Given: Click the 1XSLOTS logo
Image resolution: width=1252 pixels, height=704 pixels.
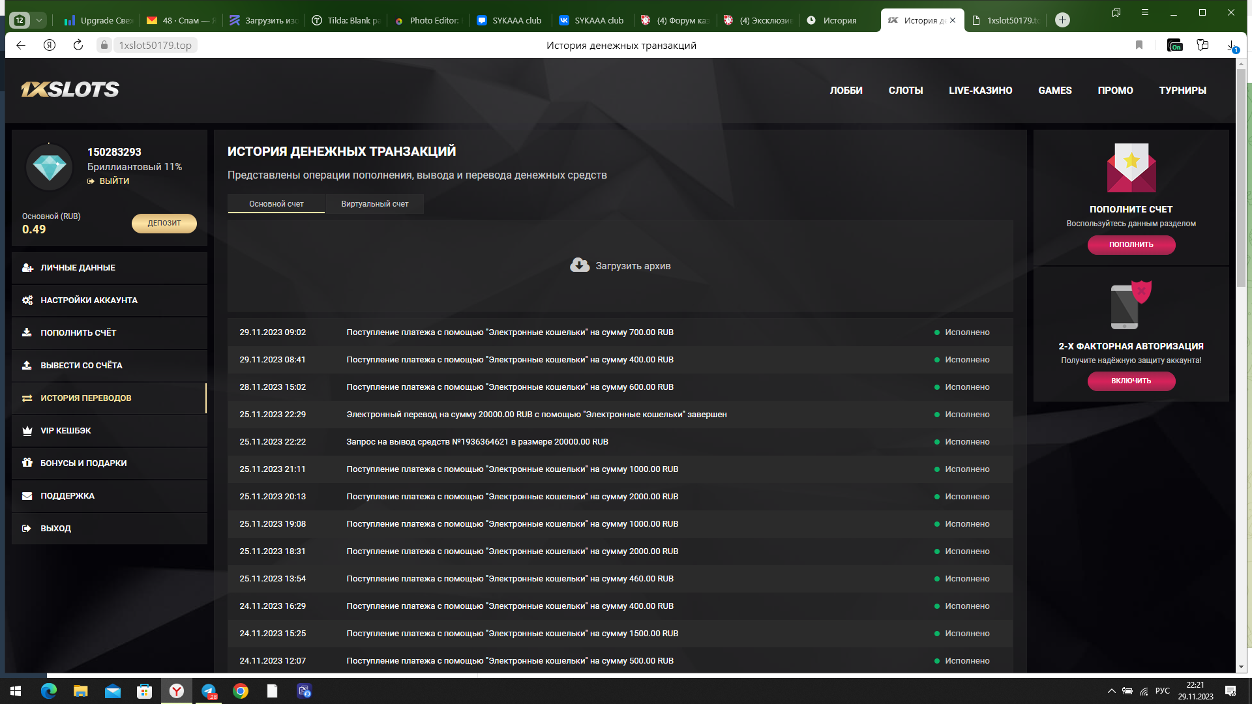Looking at the screenshot, I should point(70,90).
